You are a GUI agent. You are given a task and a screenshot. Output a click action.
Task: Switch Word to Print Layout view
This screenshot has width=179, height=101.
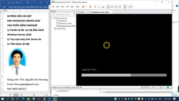click(x=16, y=95)
